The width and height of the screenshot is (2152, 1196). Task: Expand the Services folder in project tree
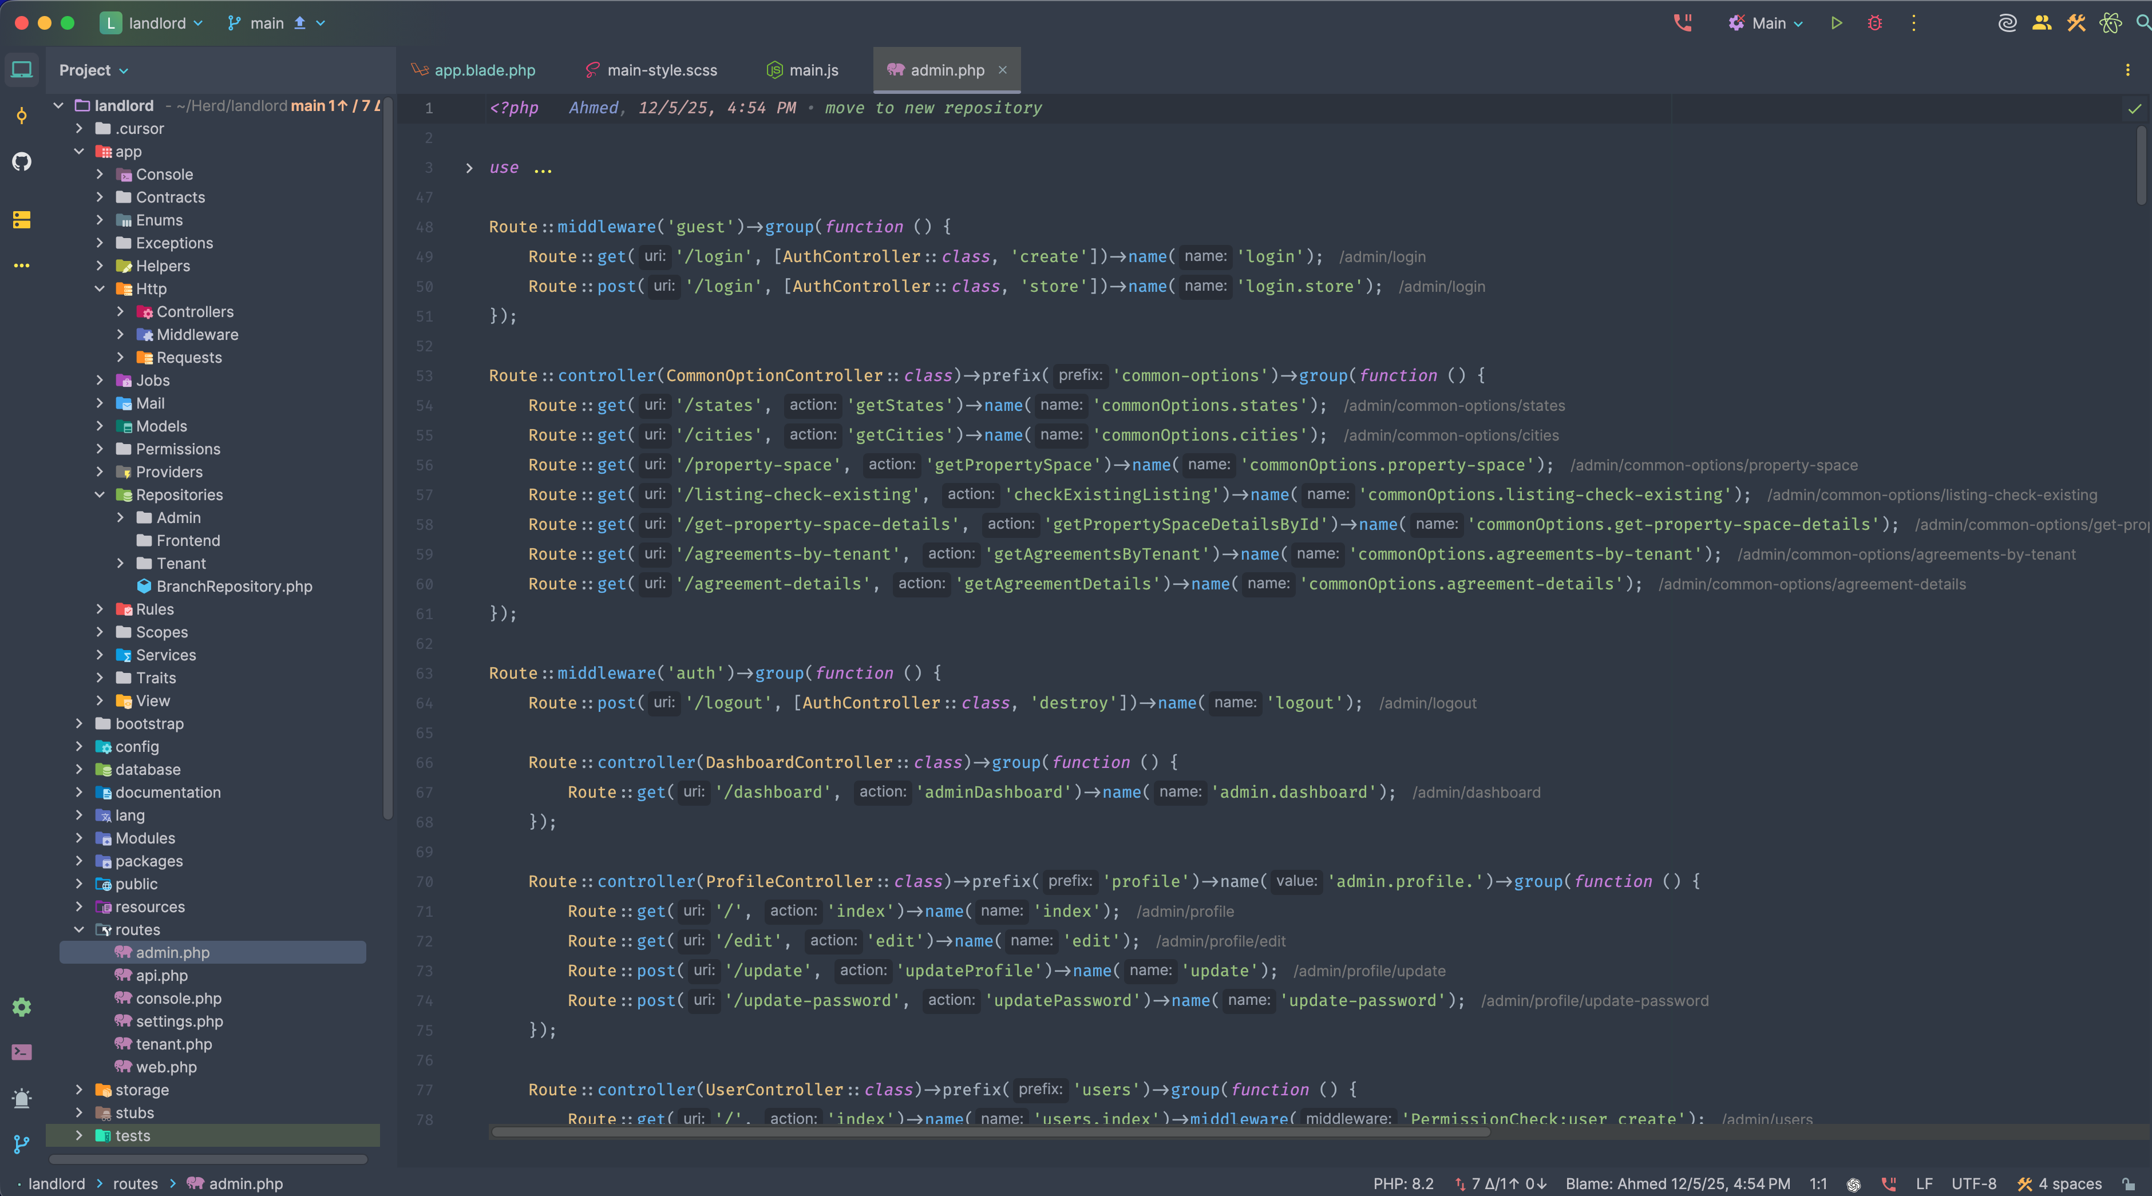click(x=100, y=655)
